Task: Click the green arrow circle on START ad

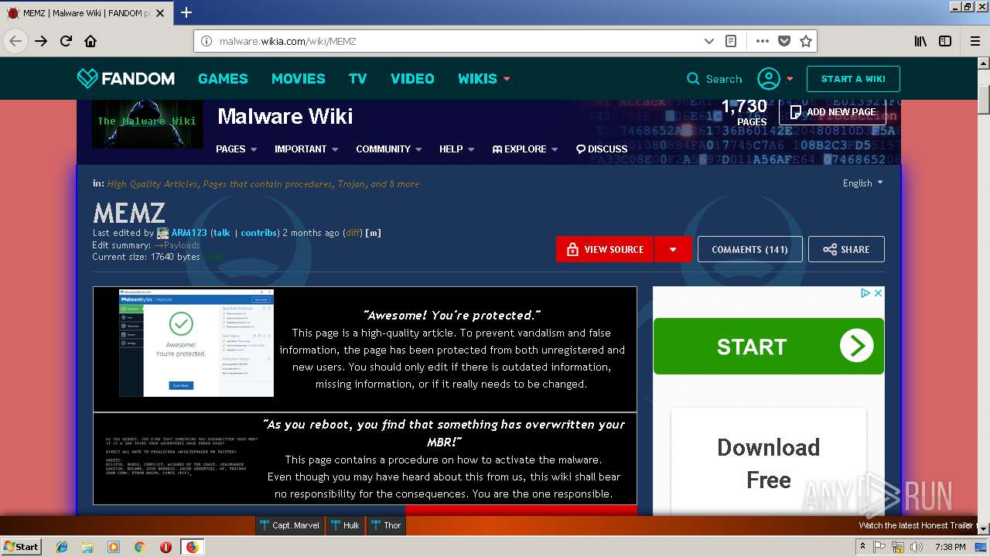Action: tap(856, 346)
